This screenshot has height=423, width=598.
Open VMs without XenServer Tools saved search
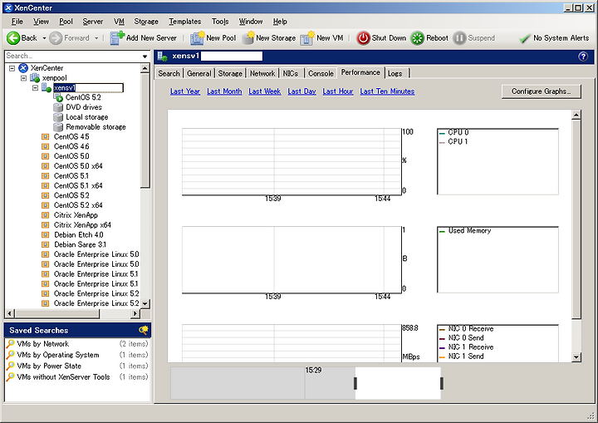[x=63, y=377]
